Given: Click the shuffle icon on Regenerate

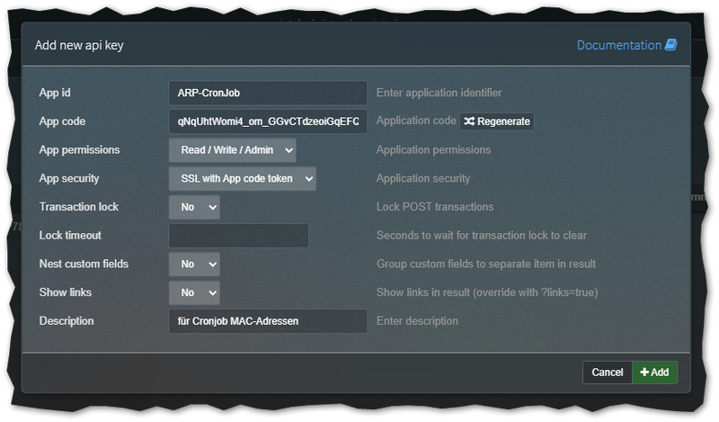Looking at the screenshot, I should coord(469,121).
